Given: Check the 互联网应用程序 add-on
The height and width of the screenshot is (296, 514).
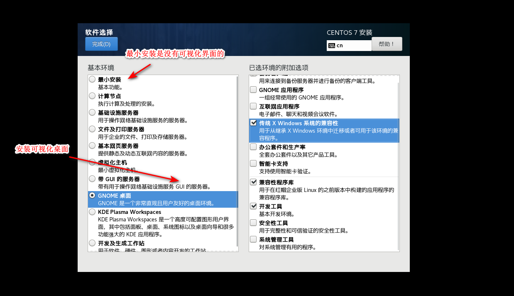Looking at the screenshot, I should (253, 106).
